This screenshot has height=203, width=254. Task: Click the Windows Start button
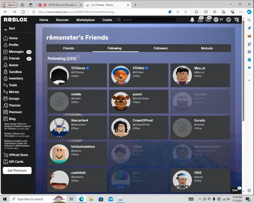(x=5, y=199)
